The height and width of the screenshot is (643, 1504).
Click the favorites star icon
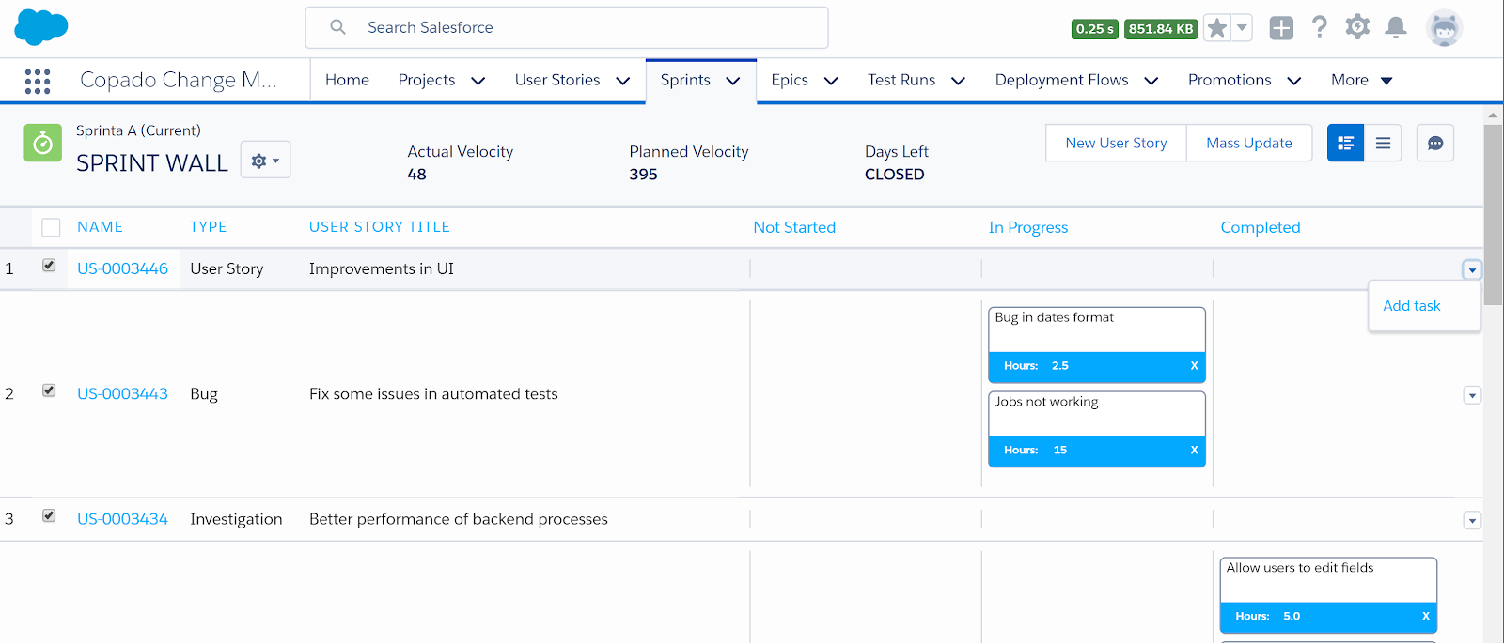tap(1216, 28)
